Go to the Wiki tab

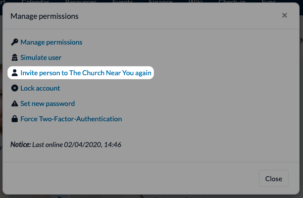pos(196,2)
